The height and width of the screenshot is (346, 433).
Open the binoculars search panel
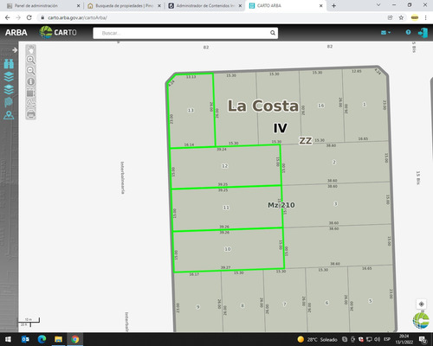[9, 64]
